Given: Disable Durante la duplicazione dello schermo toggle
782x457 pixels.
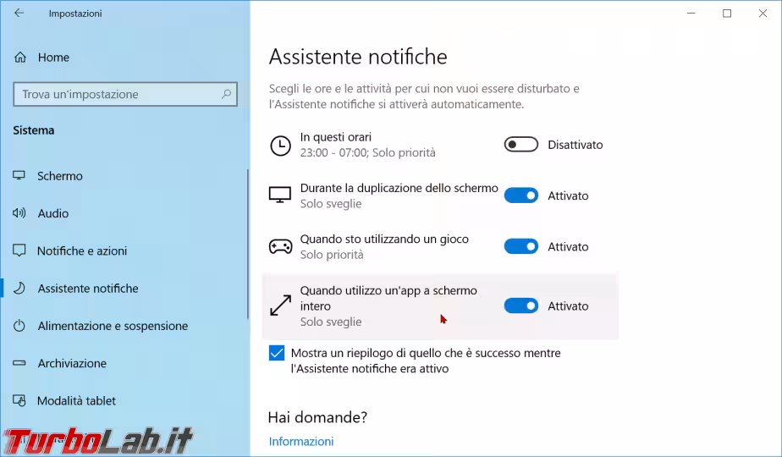Looking at the screenshot, I should (x=521, y=195).
